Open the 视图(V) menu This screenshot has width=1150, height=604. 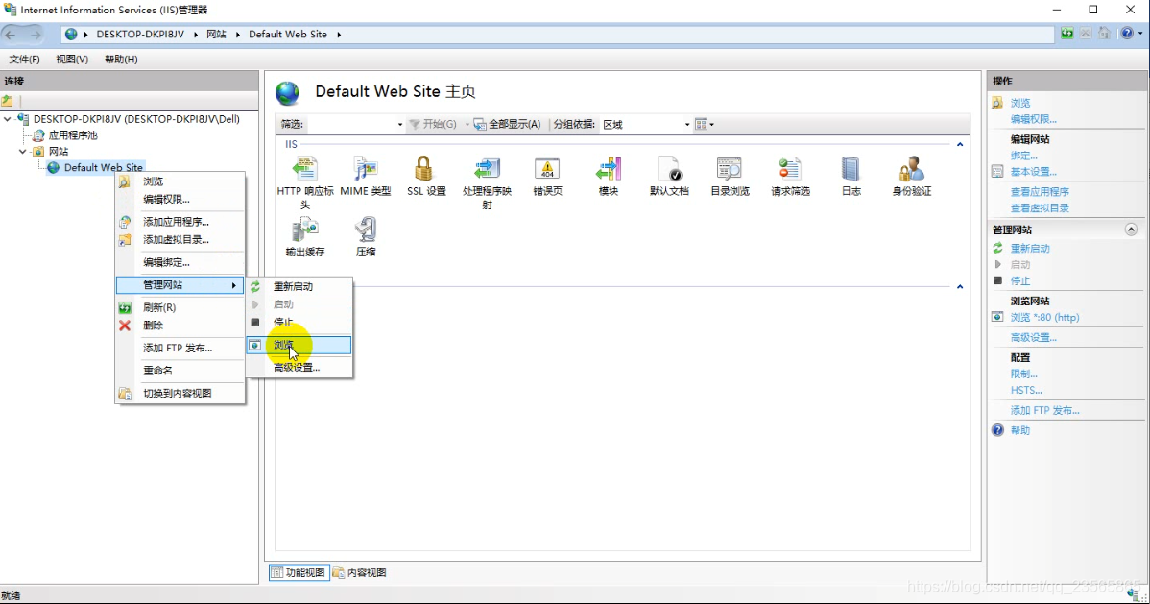(72, 60)
